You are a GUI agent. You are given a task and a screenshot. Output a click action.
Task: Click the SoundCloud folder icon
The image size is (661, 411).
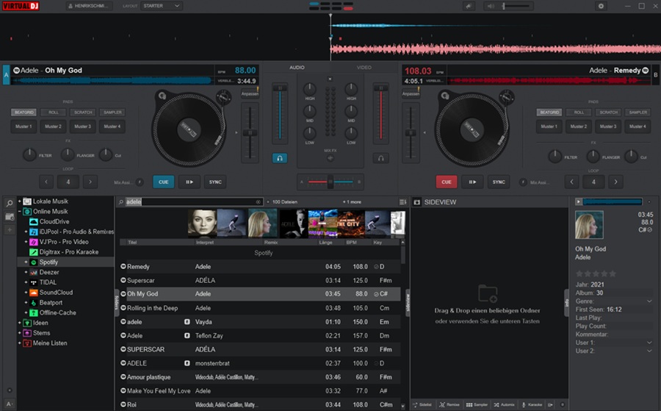click(x=34, y=293)
